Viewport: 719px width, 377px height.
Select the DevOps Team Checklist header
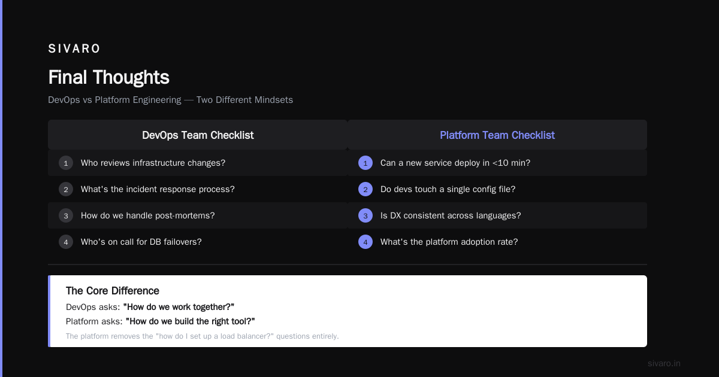click(x=198, y=135)
